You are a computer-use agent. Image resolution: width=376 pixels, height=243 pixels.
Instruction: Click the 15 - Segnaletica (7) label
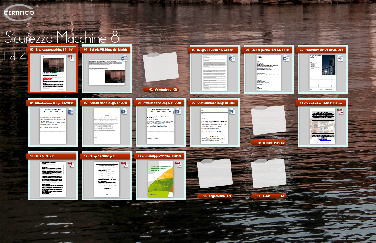pos(214,196)
